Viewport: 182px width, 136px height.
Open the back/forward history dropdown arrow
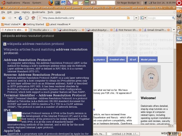tap(15, 18)
